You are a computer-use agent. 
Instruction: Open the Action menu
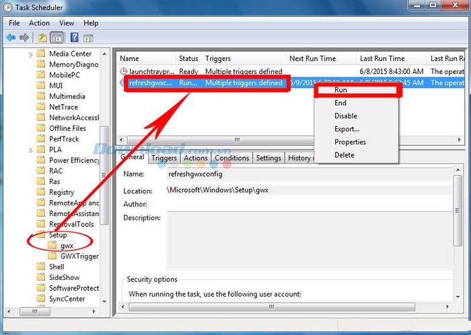coord(39,23)
